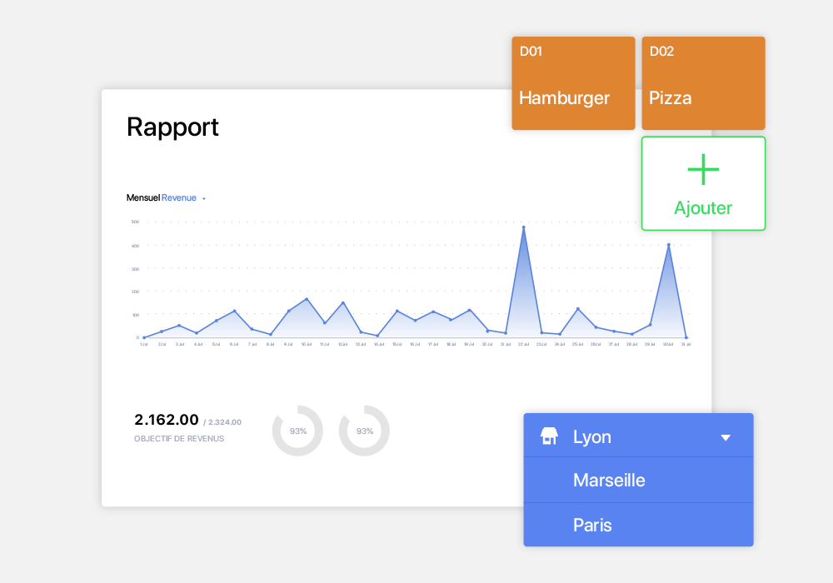Click the D01 code label
Image resolution: width=833 pixels, height=583 pixels.
click(x=531, y=52)
